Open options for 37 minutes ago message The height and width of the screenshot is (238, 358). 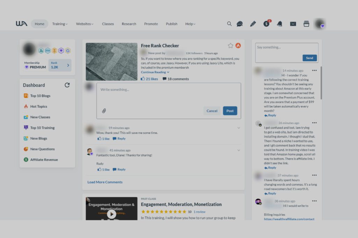pyautogui.click(x=314, y=175)
